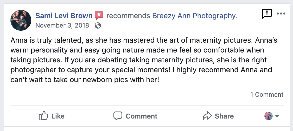Click the share arrow icon
This screenshot has width=293, height=131.
point(207,116)
